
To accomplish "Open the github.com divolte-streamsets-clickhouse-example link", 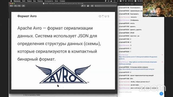I will 138,63.
